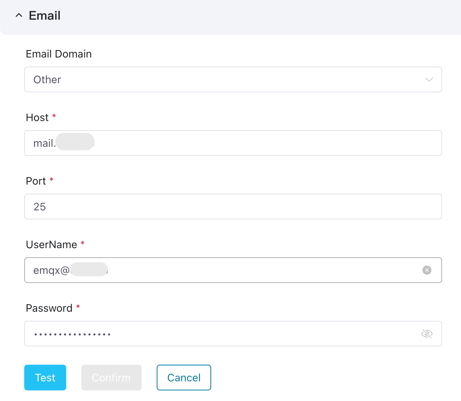Click the Port field label

pos(36,181)
